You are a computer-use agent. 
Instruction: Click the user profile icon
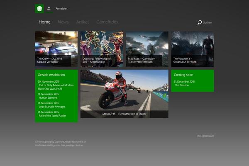coord(49,9)
